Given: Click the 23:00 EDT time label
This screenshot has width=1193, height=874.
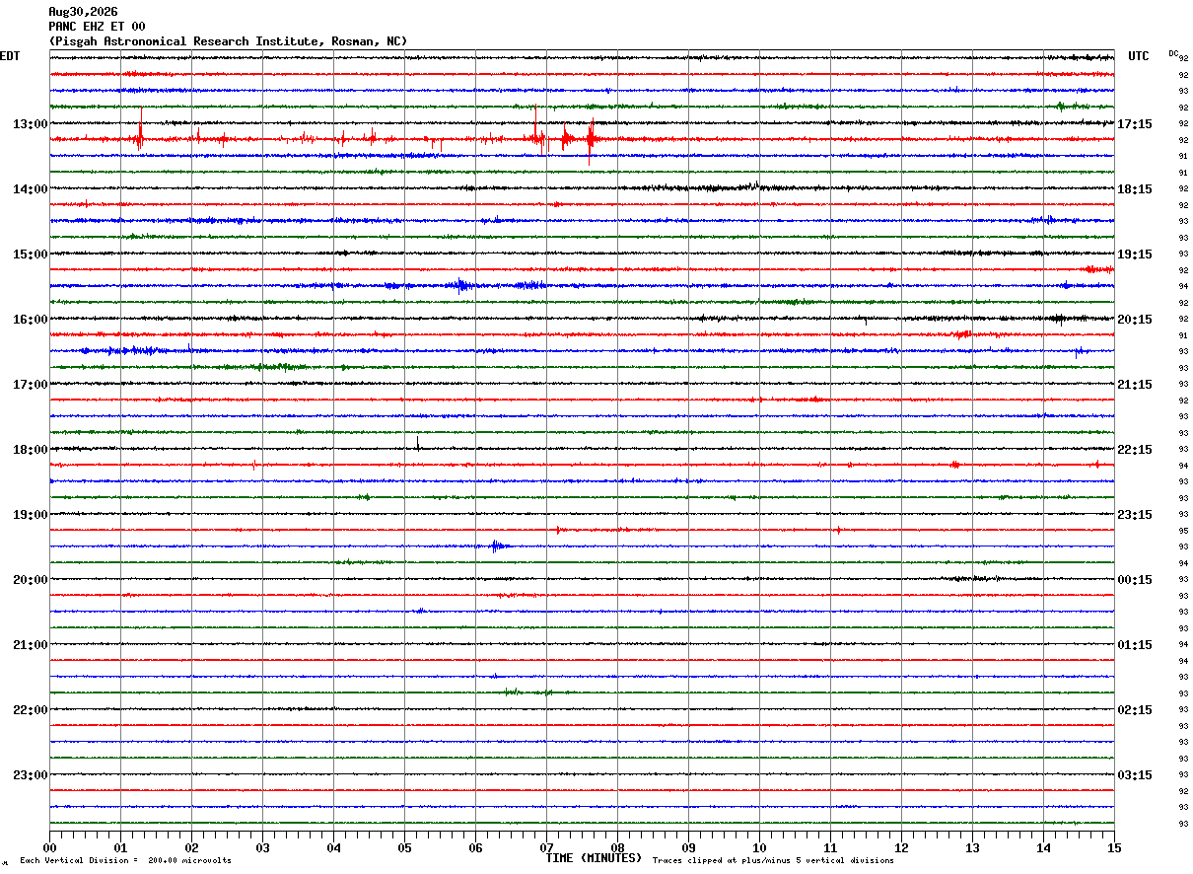Looking at the screenshot, I should click(30, 775).
